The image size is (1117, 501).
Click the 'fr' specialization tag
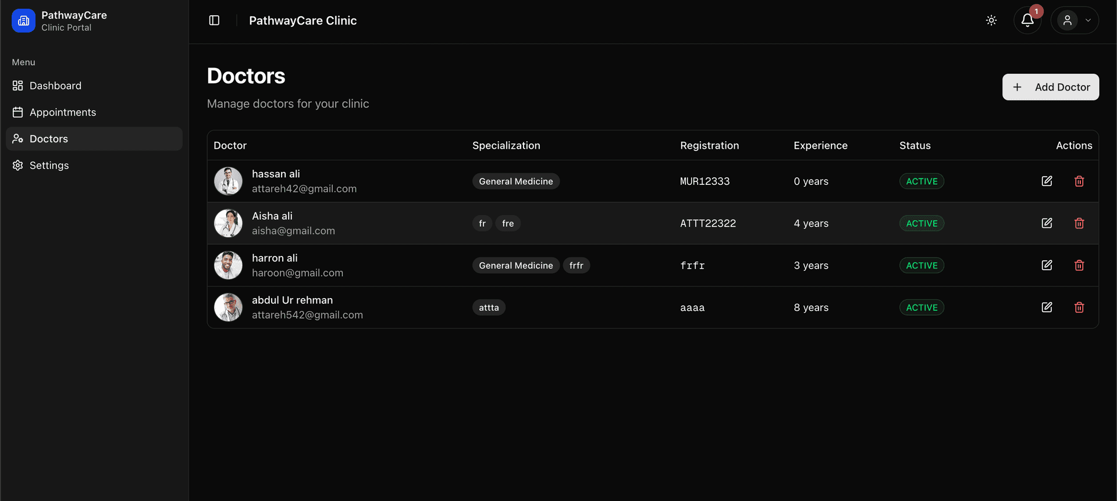[x=482, y=223]
